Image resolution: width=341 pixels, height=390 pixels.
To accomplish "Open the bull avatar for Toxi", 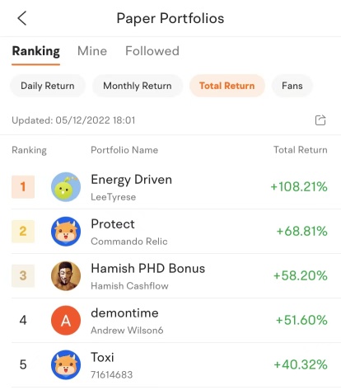I will tap(66, 364).
